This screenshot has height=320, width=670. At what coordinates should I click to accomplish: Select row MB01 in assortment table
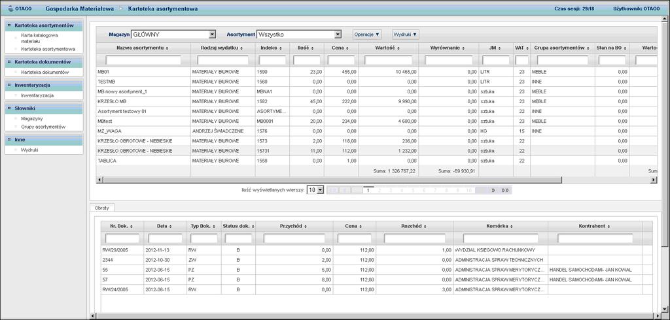pyautogui.click(x=376, y=72)
